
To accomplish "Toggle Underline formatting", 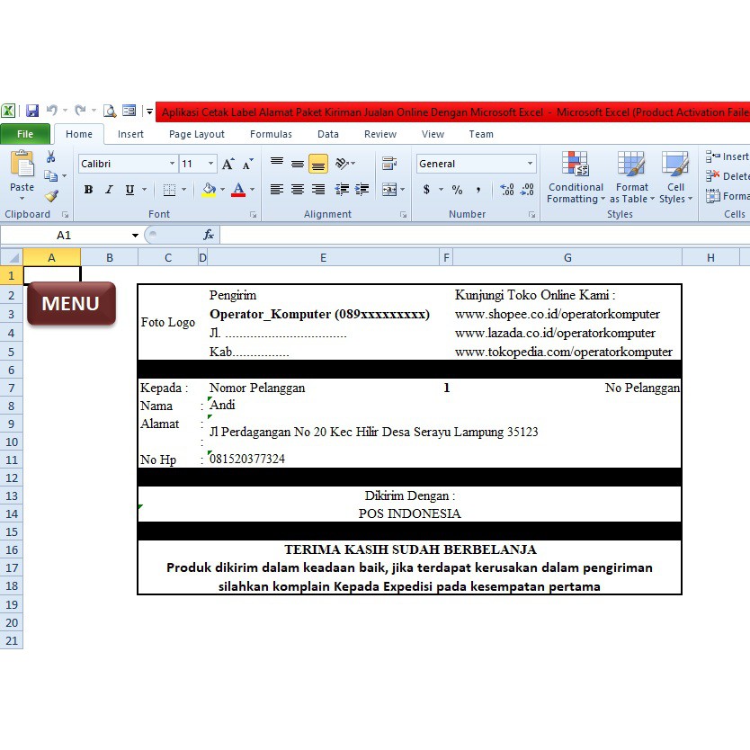I will click(129, 190).
